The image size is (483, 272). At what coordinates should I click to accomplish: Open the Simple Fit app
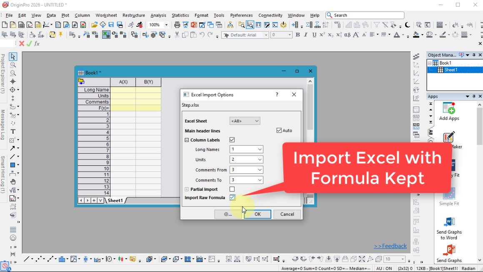click(449, 197)
